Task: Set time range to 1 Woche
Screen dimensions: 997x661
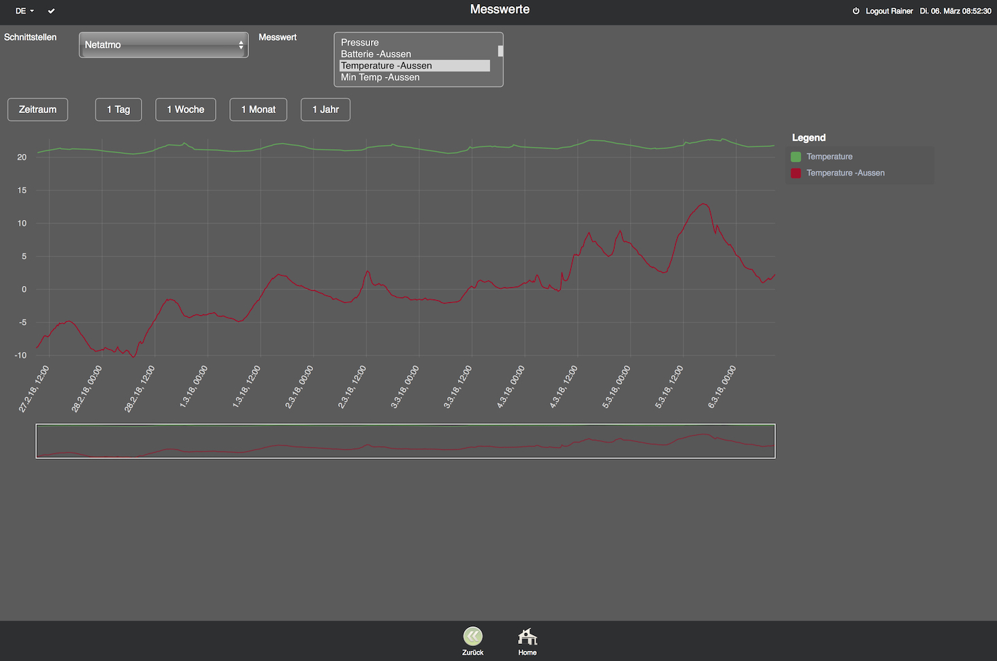Action: pos(185,110)
